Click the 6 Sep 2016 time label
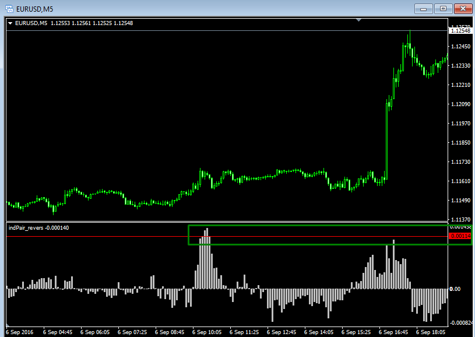475x337 pixels. point(19,332)
